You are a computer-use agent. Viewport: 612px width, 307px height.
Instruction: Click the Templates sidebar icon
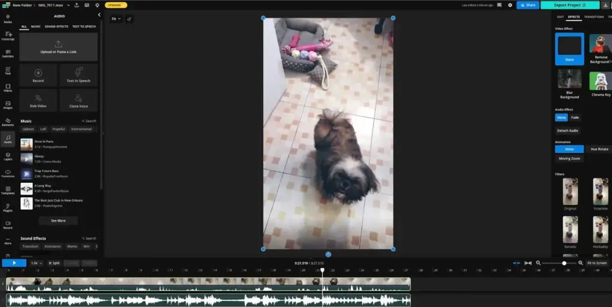coord(8,191)
